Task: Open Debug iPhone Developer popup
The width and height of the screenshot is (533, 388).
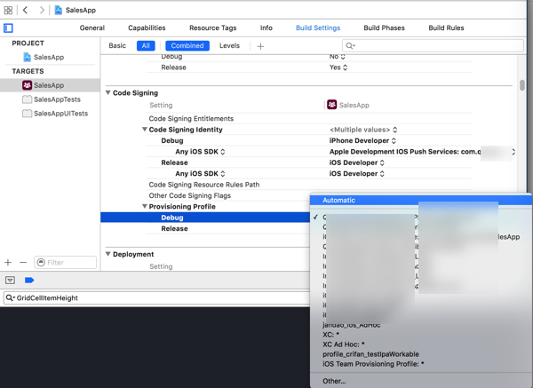Action: [362, 140]
